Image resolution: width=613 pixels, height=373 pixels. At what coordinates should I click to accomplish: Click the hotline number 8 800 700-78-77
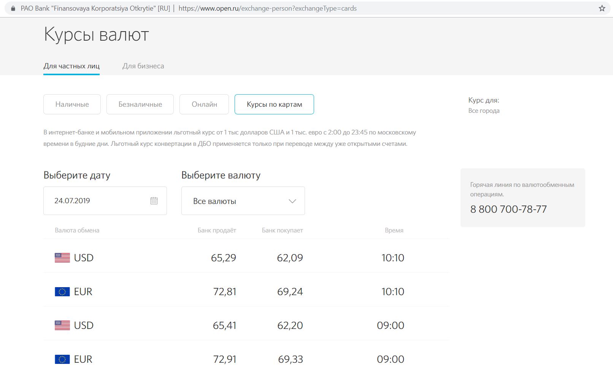click(x=508, y=209)
